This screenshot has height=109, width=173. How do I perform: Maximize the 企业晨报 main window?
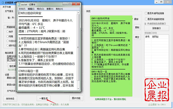tap(161, 2)
